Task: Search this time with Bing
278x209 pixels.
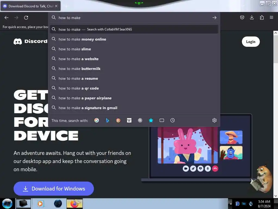Action: [108, 121]
